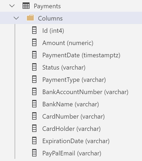Select the "PaymentDate (timestamptz)" column
This screenshot has height=161, width=142.
[81, 55]
